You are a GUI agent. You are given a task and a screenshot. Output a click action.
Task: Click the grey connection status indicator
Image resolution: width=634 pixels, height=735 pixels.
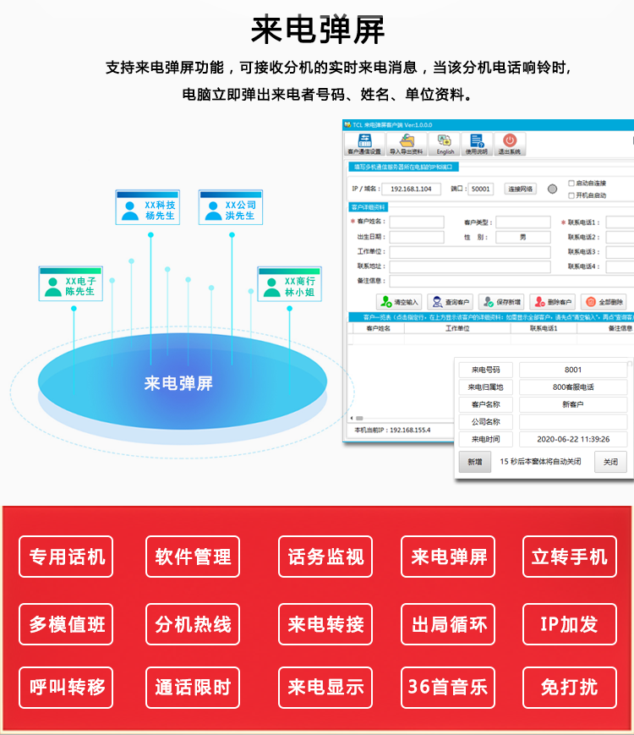pos(553,189)
